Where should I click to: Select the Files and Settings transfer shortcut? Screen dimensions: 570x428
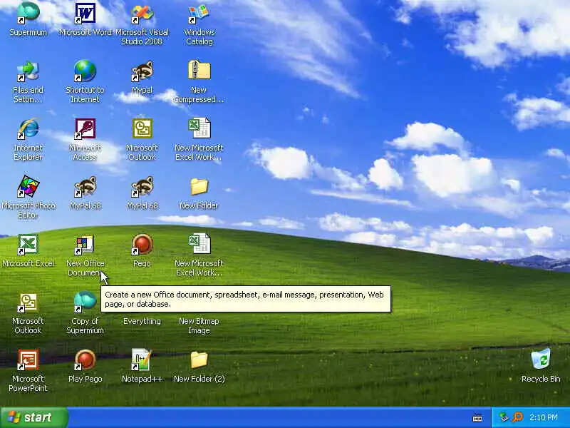tap(28, 71)
